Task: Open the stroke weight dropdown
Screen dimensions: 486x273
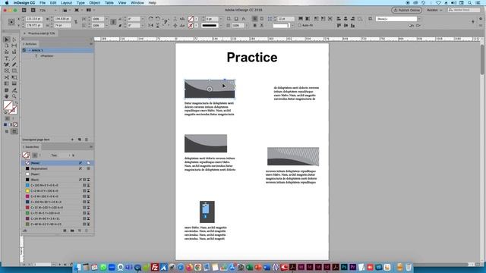Action: (x=220, y=19)
